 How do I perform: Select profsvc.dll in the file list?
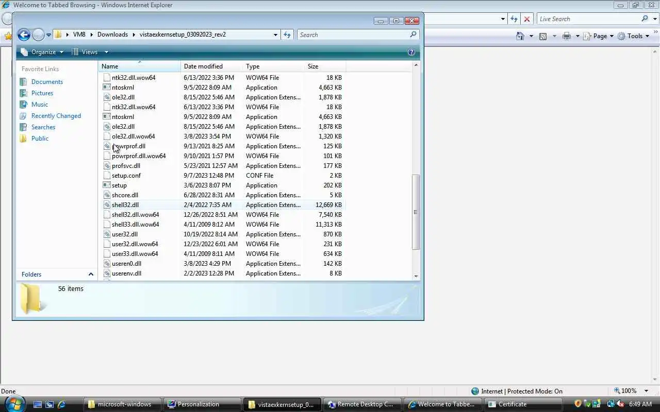pos(126,166)
